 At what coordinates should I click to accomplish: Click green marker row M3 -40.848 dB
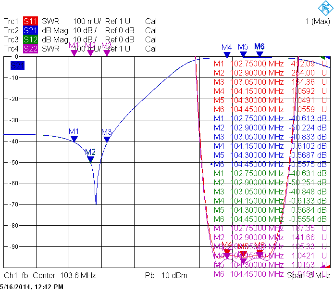270,192
